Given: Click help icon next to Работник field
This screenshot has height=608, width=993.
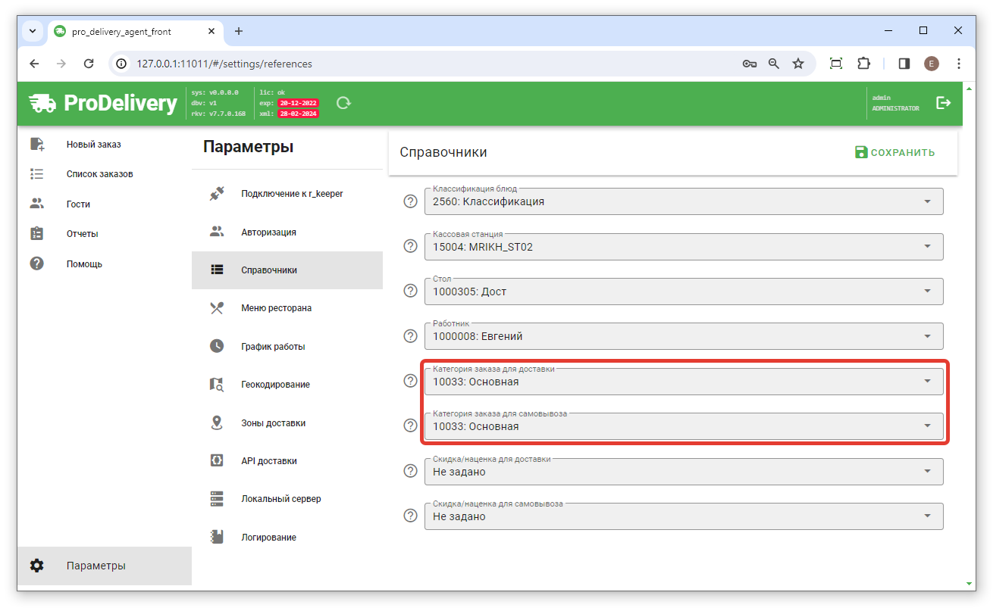Looking at the screenshot, I should [410, 336].
